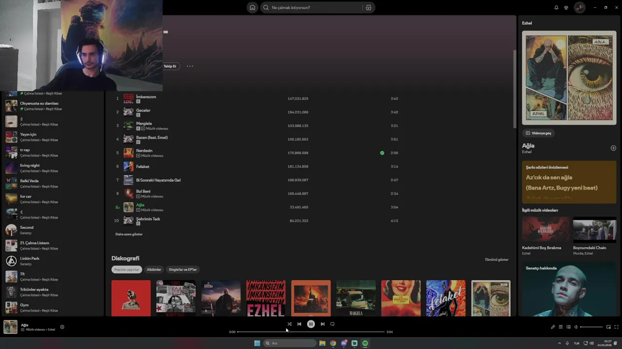
Task: Open the 'Sanatçı hakkında' artist card
Action: (569, 289)
